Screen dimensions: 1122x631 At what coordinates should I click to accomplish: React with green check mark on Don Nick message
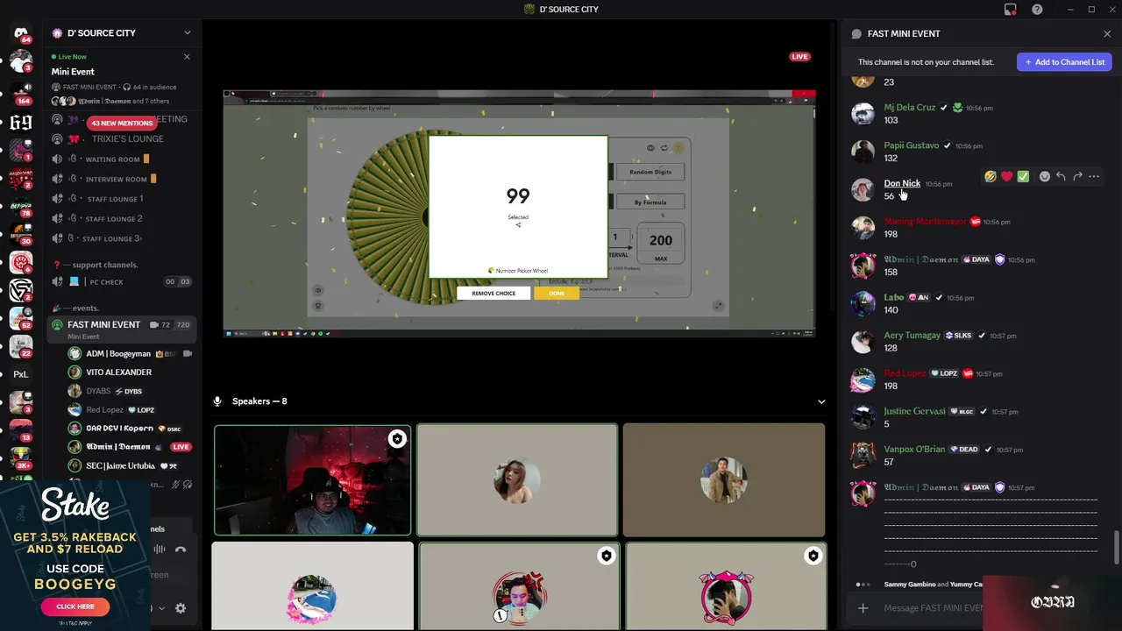coord(1023,177)
